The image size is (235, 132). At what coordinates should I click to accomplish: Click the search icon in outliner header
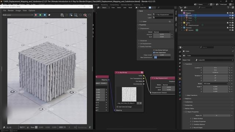199,7
